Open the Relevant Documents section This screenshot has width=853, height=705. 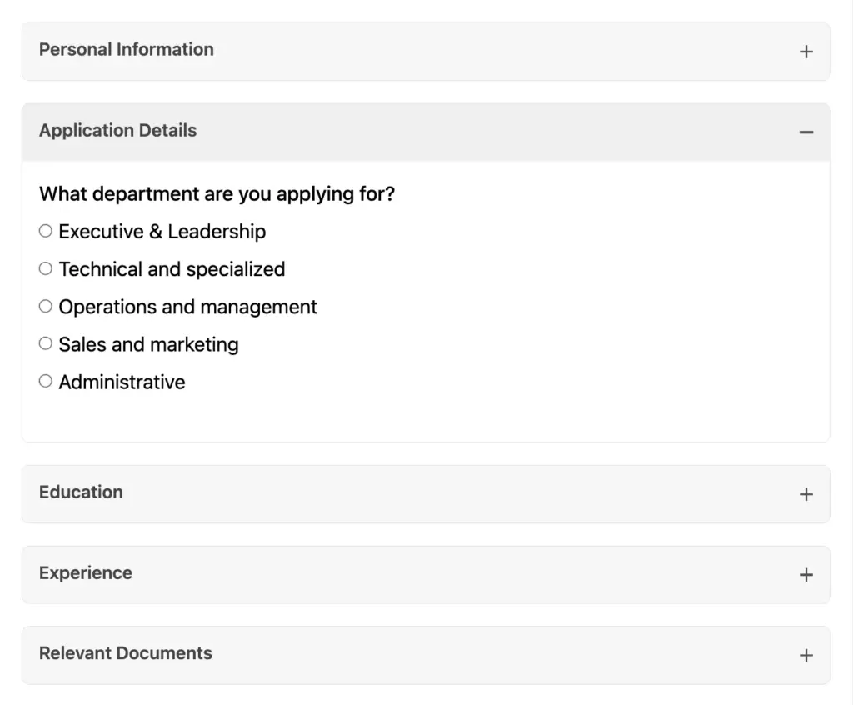[126, 654]
